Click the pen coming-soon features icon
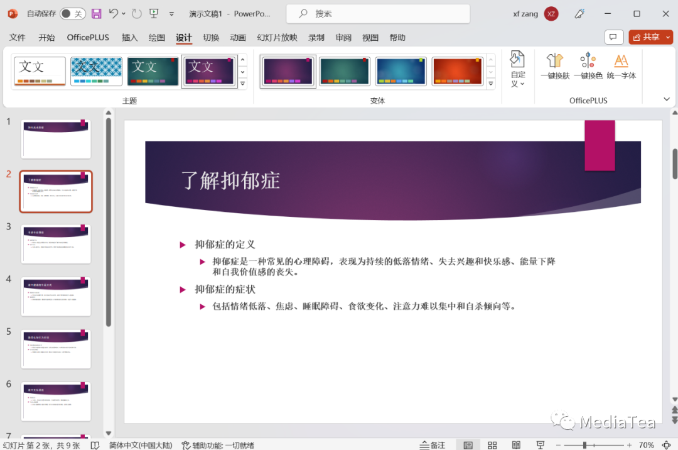Image resolution: width=678 pixels, height=450 pixels. point(579,14)
